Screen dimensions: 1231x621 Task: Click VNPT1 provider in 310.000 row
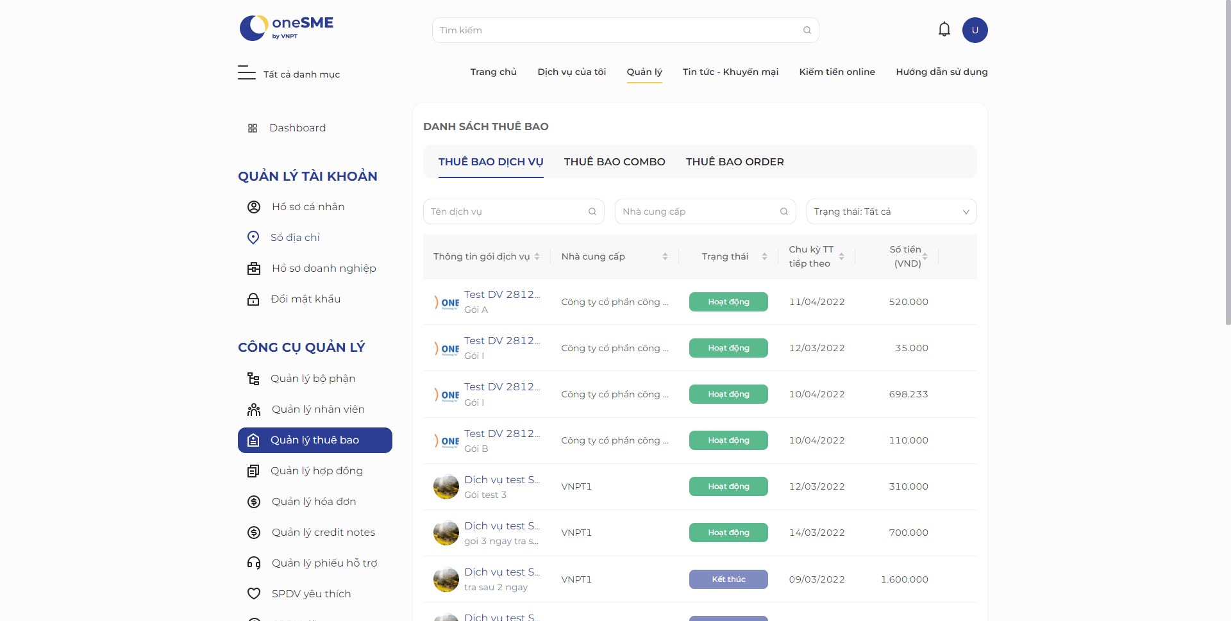point(576,486)
